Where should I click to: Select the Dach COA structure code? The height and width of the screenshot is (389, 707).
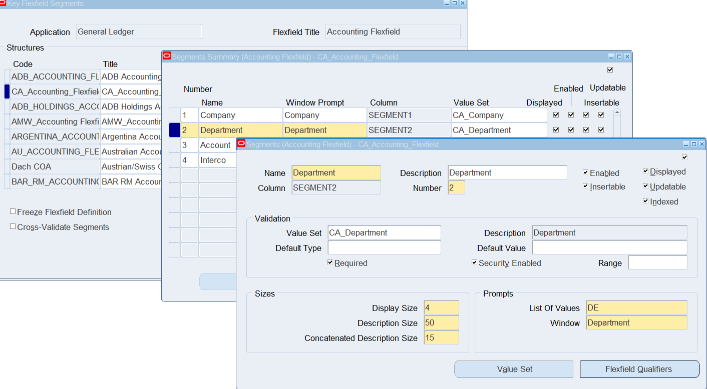pos(55,166)
